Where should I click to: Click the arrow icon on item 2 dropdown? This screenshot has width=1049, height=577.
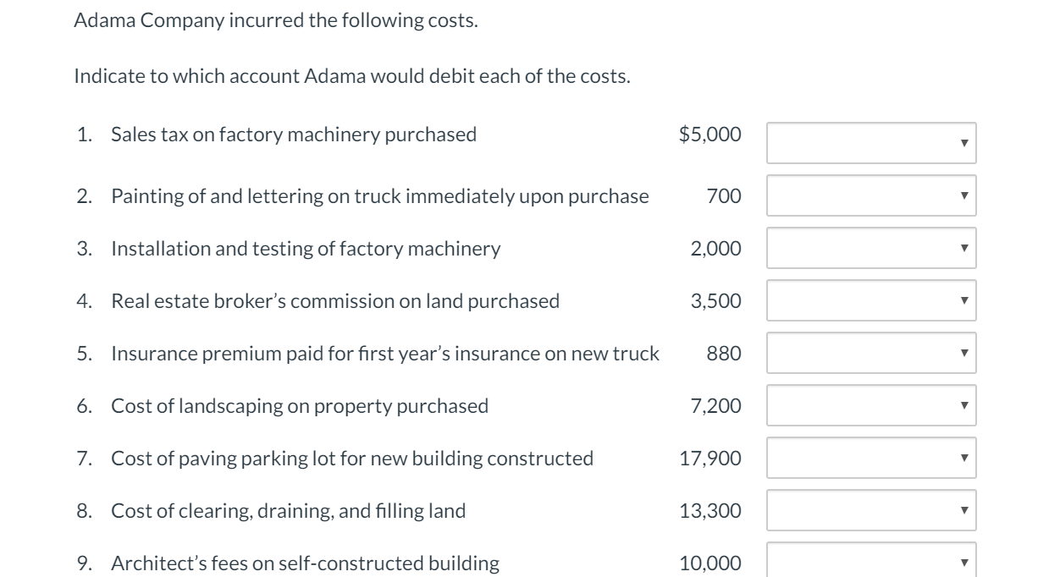963,195
